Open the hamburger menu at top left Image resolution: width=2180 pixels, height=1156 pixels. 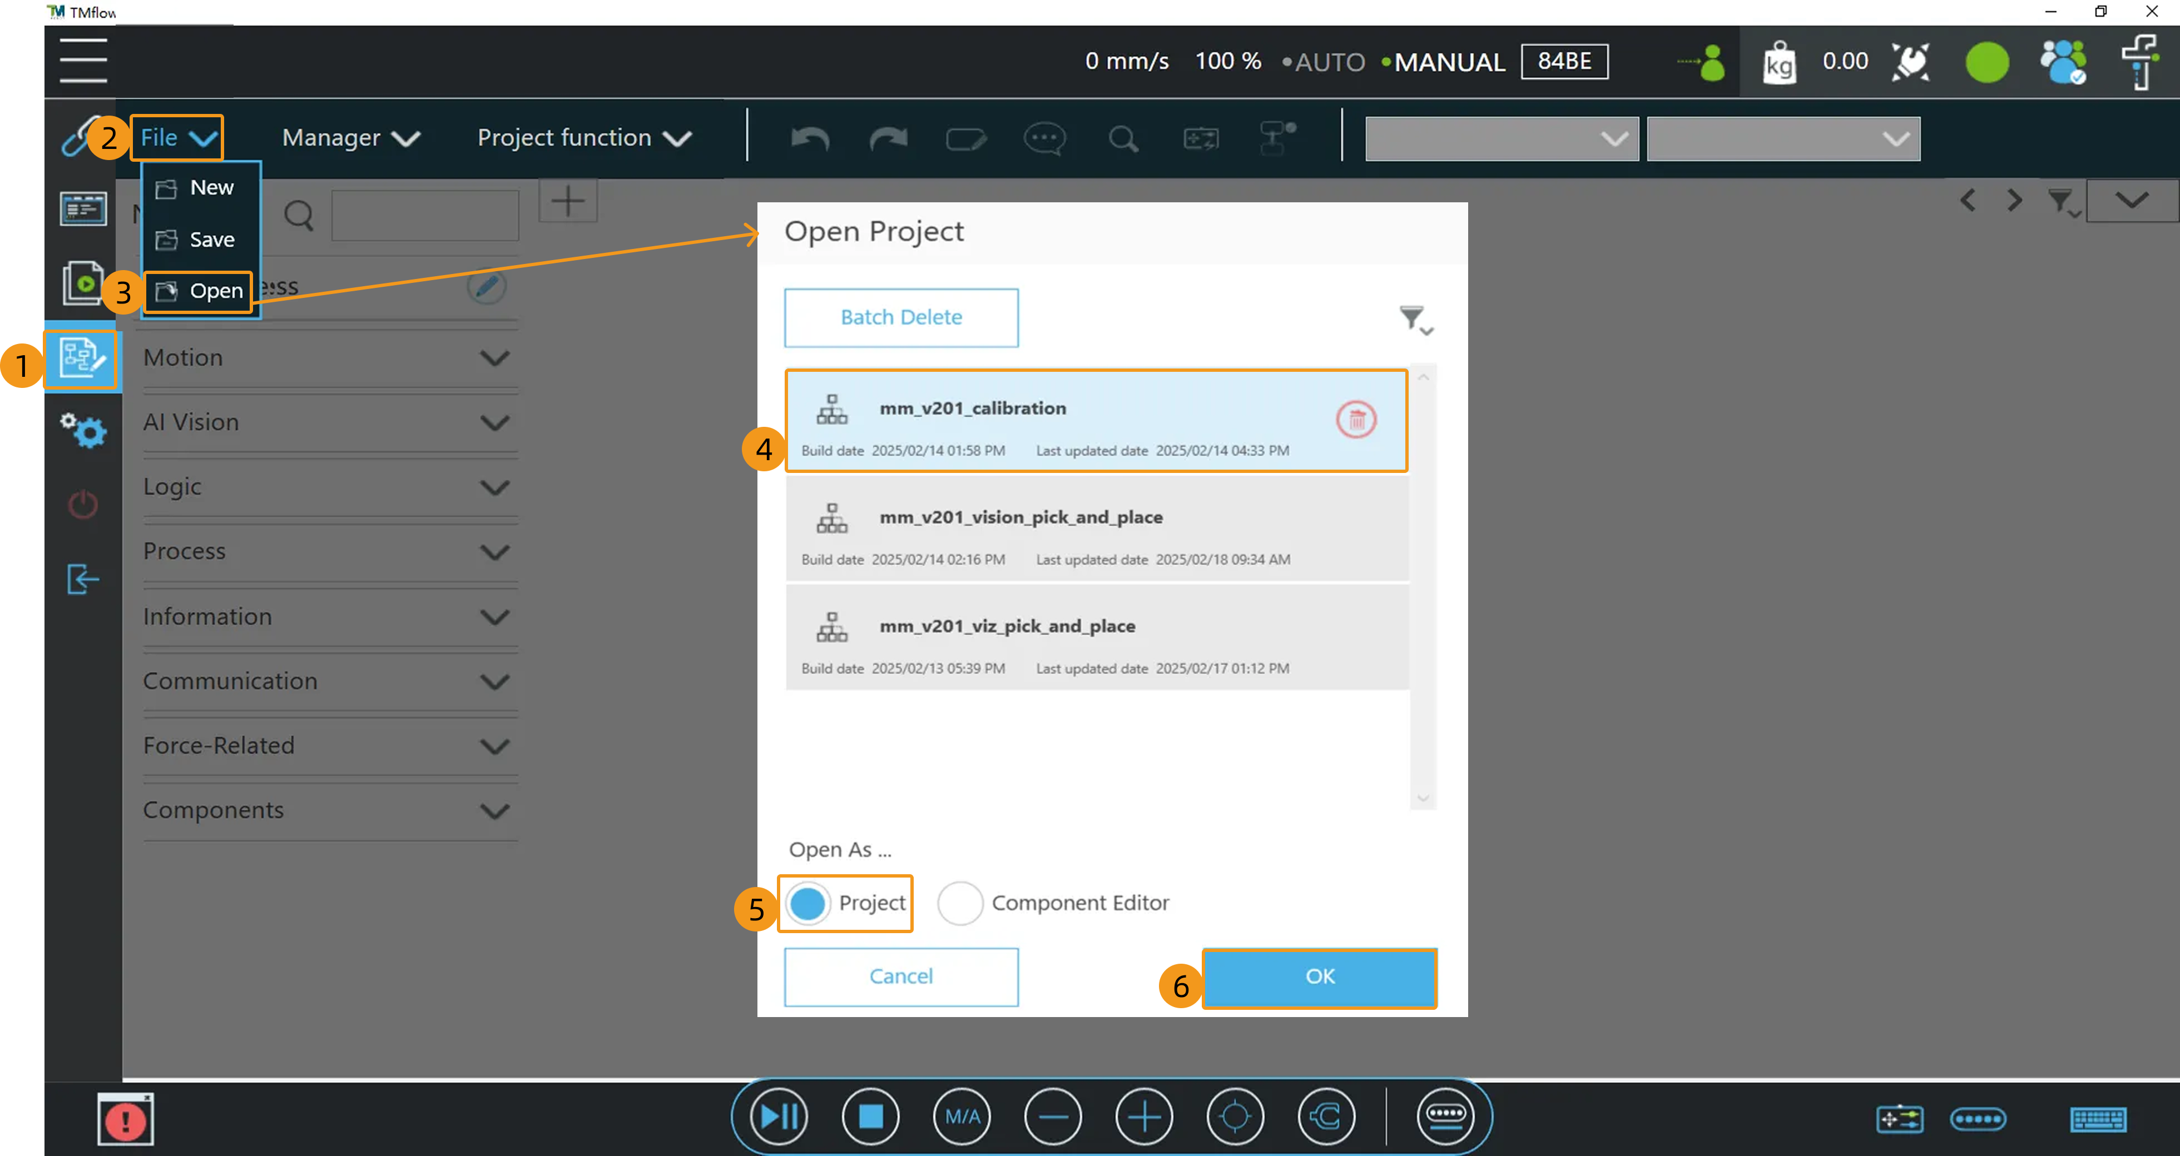tap(83, 61)
